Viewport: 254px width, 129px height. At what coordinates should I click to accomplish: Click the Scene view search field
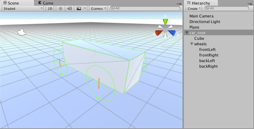[145, 8]
